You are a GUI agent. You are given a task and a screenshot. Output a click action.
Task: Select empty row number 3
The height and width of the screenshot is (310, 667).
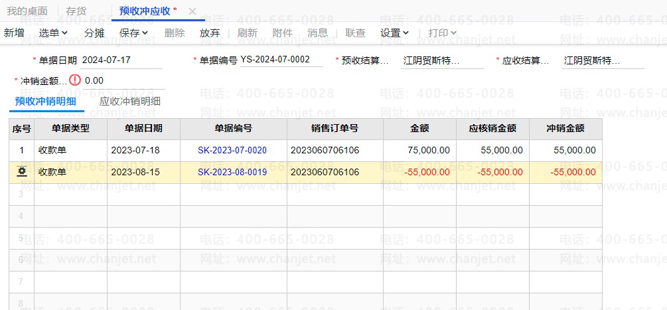click(22, 194)
